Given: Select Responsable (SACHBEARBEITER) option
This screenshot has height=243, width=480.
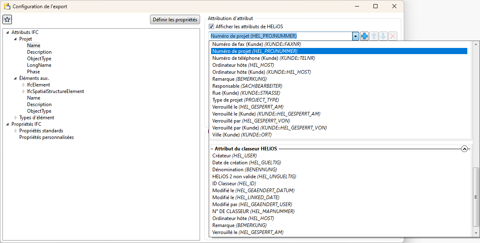Looking at the screenshot, I should click(x=339, y=86).
